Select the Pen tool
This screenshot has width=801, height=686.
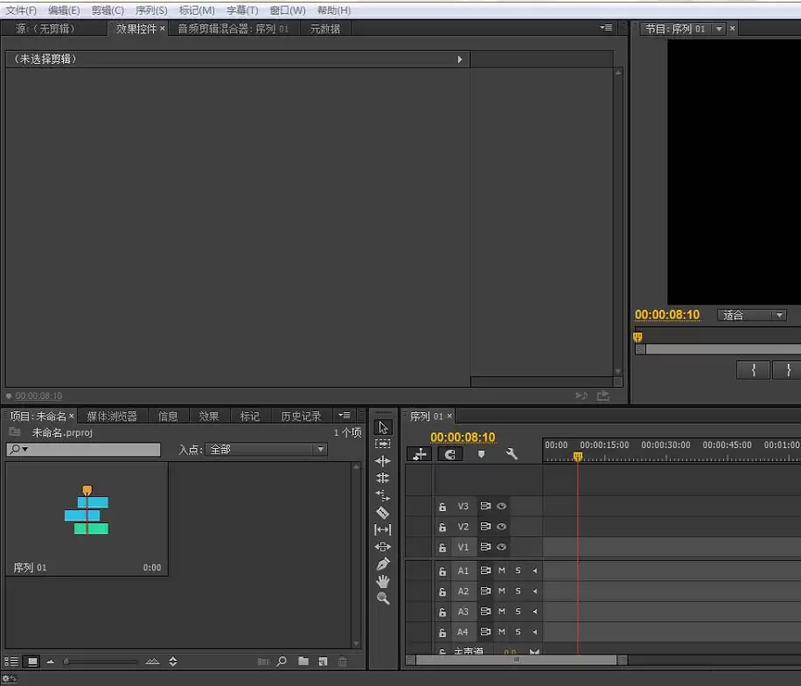382,564
